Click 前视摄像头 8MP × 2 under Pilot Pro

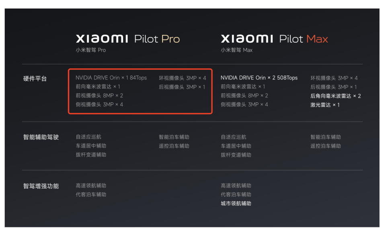click(99, 96)
